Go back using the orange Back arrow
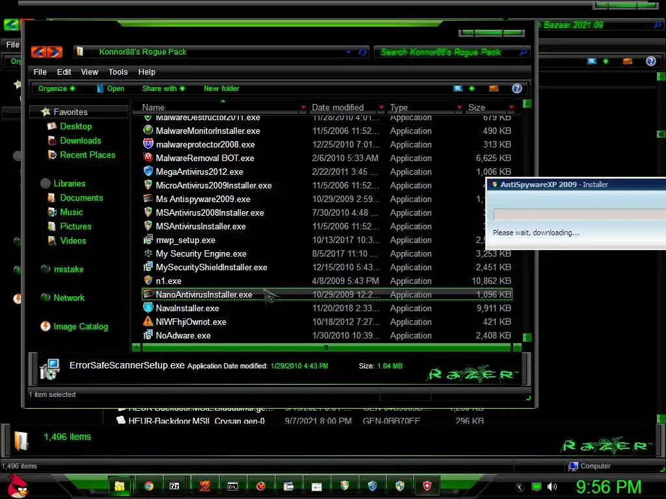The width and height of the screenshot is (666, 499). (x=38, y=52)
